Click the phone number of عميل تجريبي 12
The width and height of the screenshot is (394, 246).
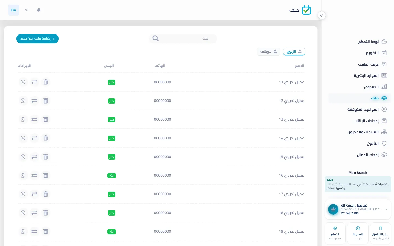click(x=163, y=101)
